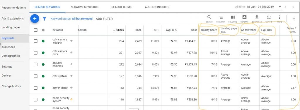Open Settings in sidebar
This screenshot has height=110, width=300.
[x=7, y=67]
